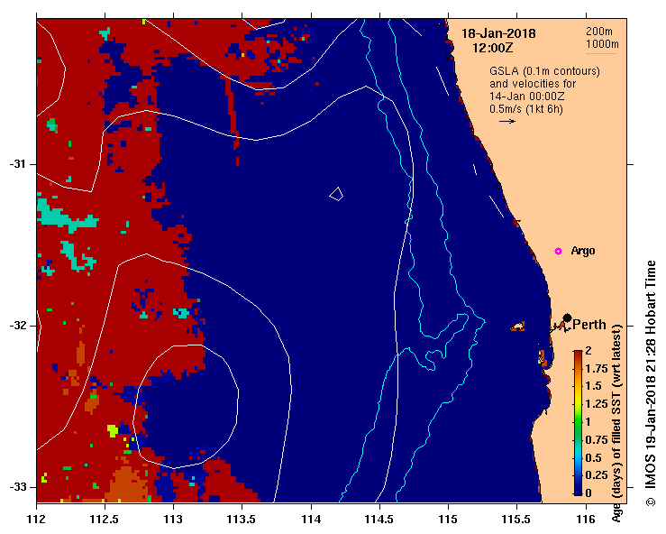This screenshot has height=534, width=666.
Task: Click colorbar value '1.5'
Action: point(593,386)
